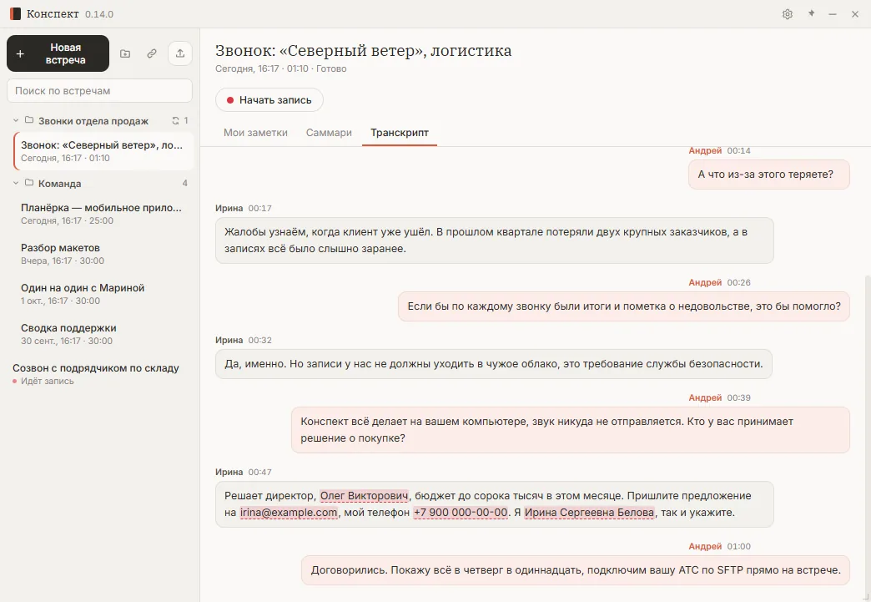Collapse the Команда folder chevron
The height and width of the screenshot is (602, 871).
(16, 184)
